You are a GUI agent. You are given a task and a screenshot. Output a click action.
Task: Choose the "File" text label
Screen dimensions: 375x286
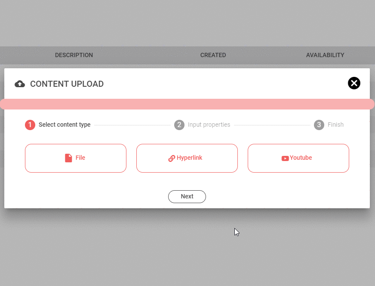[80, 158]
